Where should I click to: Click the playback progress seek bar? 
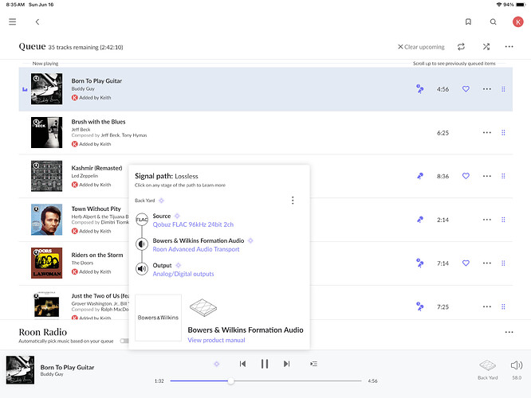click(x=265, y=381)
